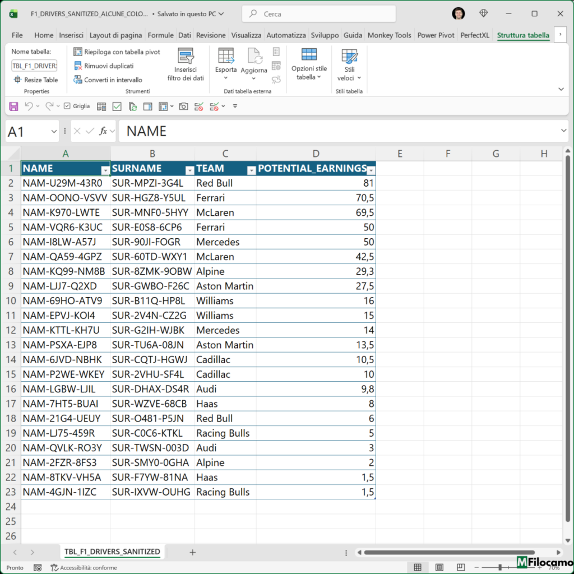
Task: Open the customize quick access toolbar dropdown
Action: tap(235, 106)
